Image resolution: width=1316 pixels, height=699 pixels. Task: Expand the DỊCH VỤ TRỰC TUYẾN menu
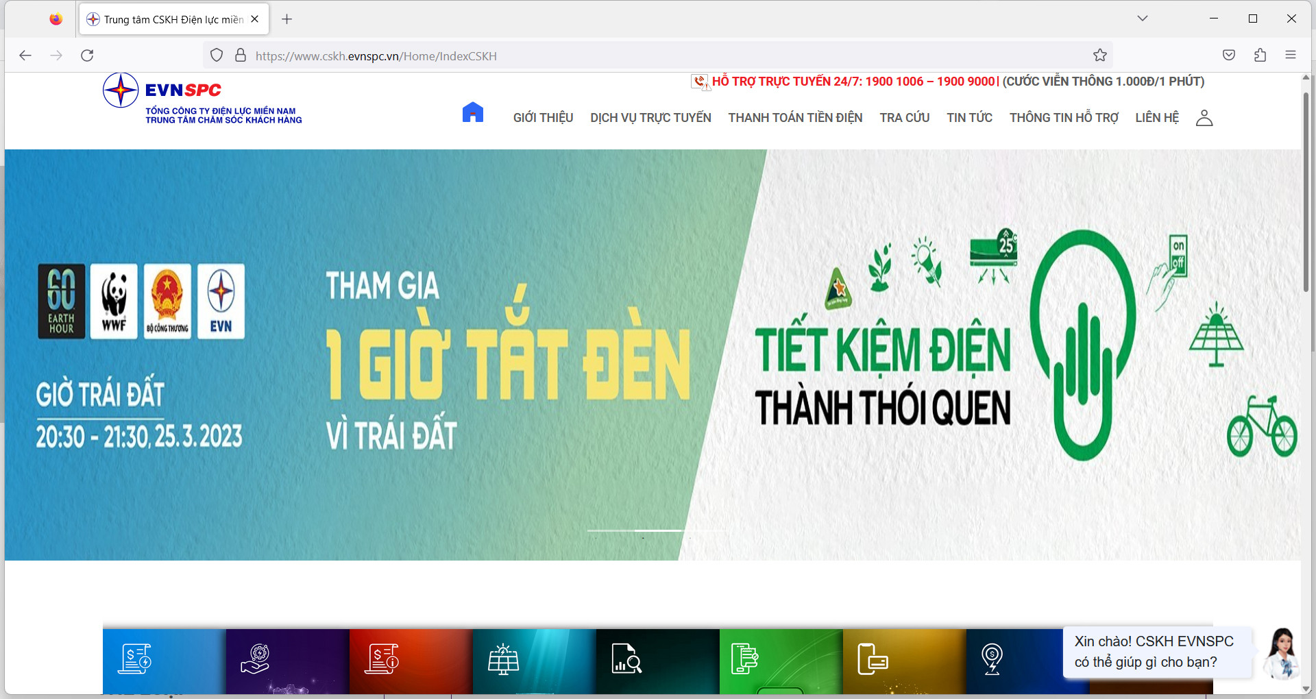(x=650, y=118)
